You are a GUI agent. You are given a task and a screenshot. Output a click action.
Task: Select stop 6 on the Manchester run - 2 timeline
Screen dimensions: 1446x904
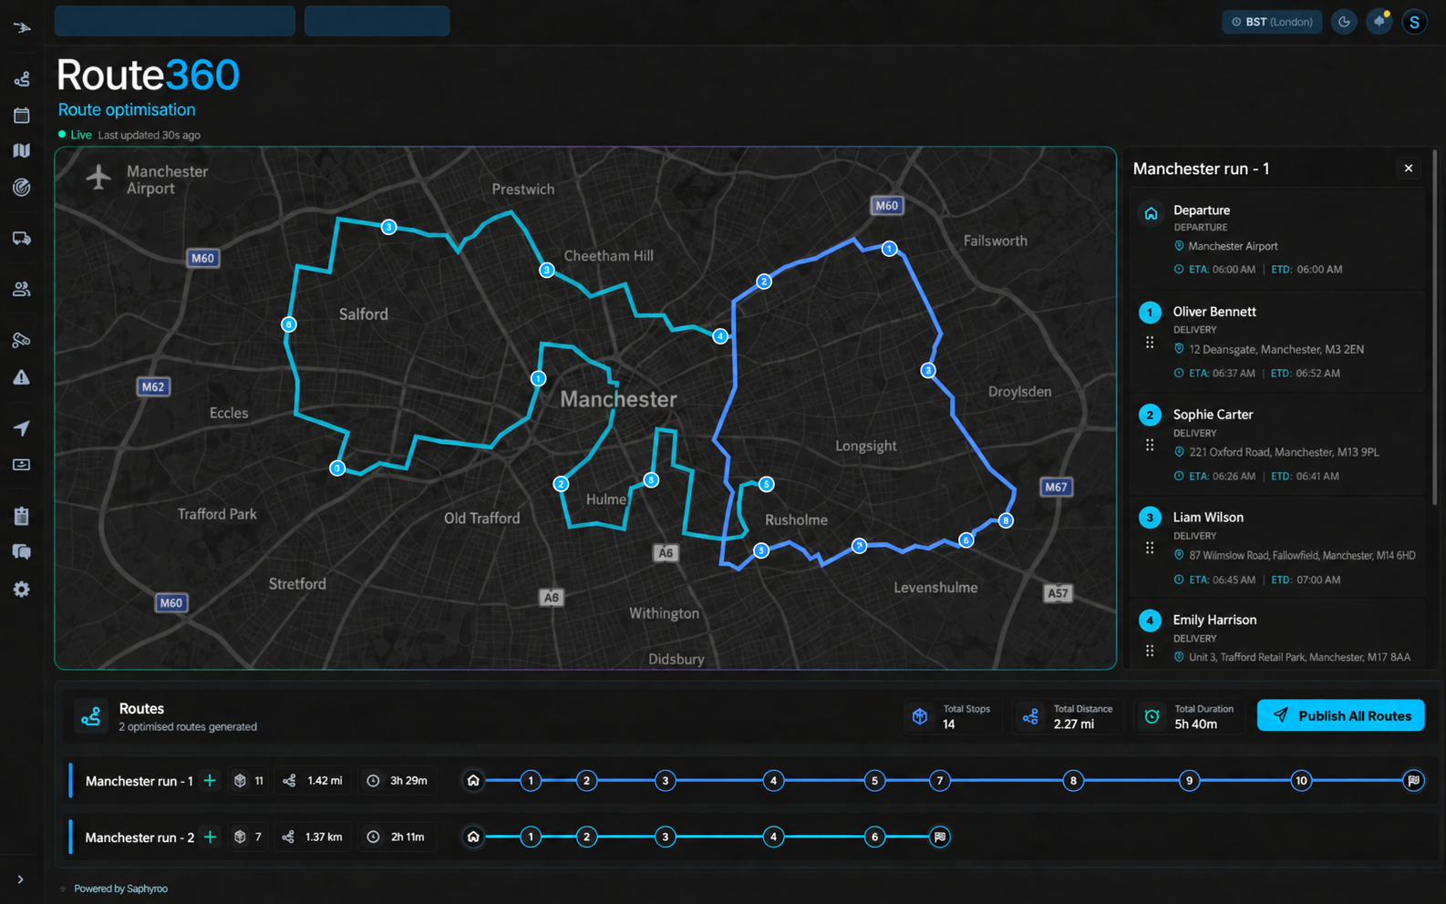pyautogui.click(x=874, y=837)
